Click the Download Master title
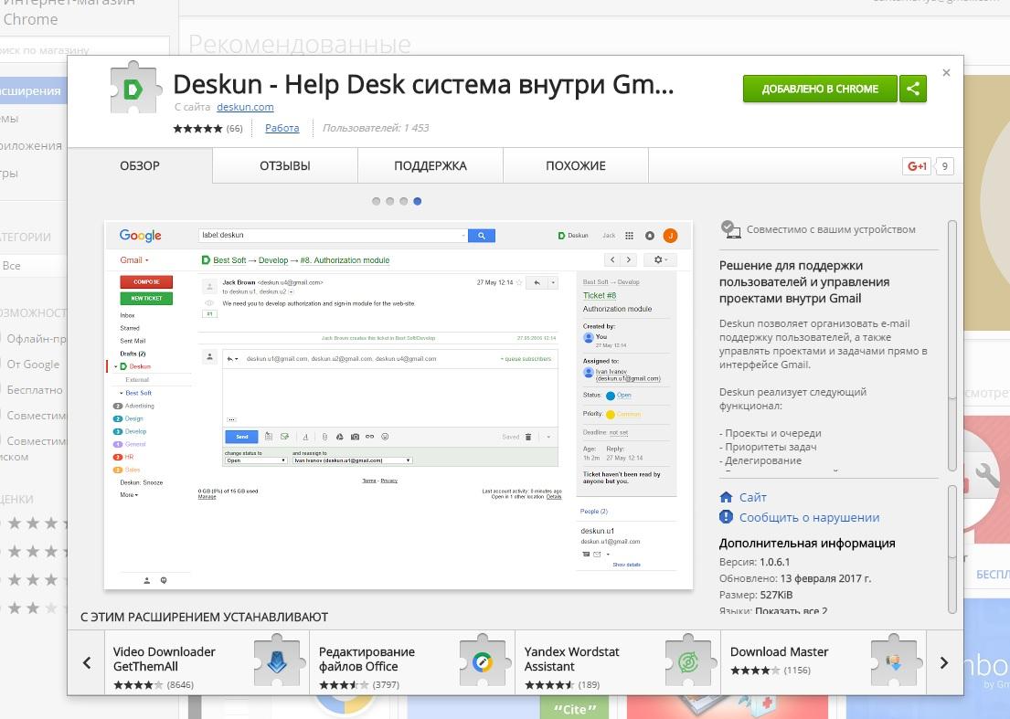This screenshot has height=719, width=1010. click(x=779, y=652)
